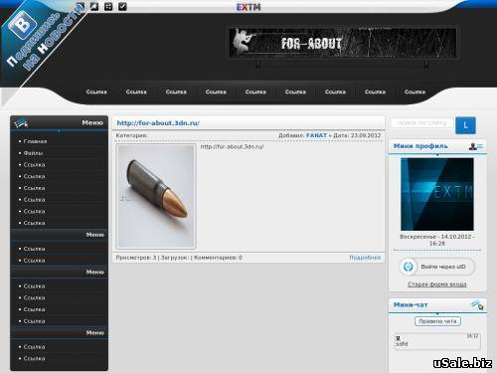Click the chat message sdfd

click(402, 344)
